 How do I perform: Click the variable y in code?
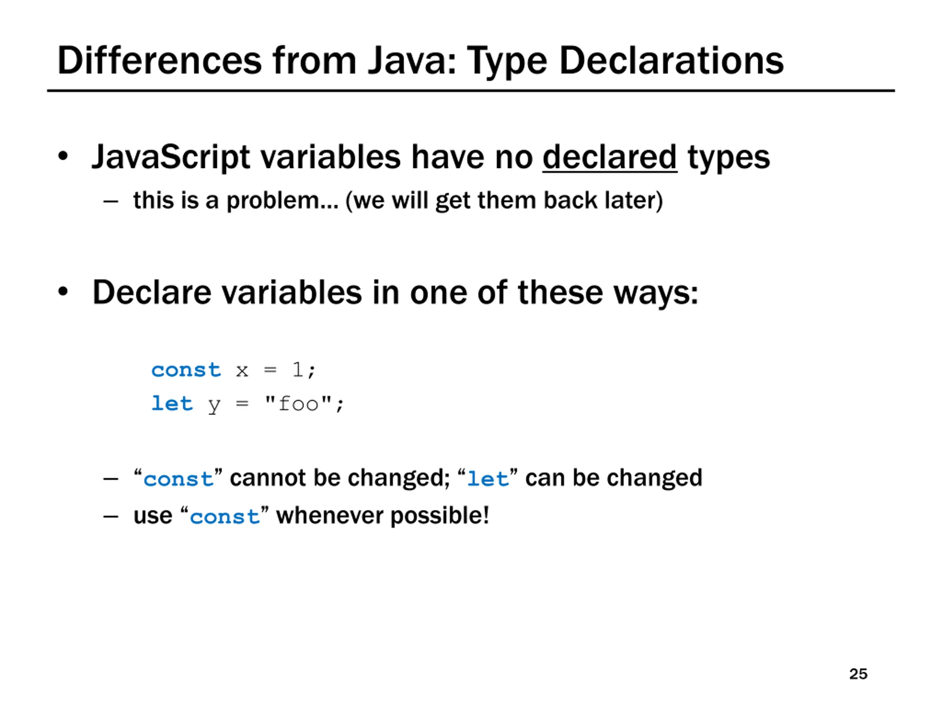214,406
